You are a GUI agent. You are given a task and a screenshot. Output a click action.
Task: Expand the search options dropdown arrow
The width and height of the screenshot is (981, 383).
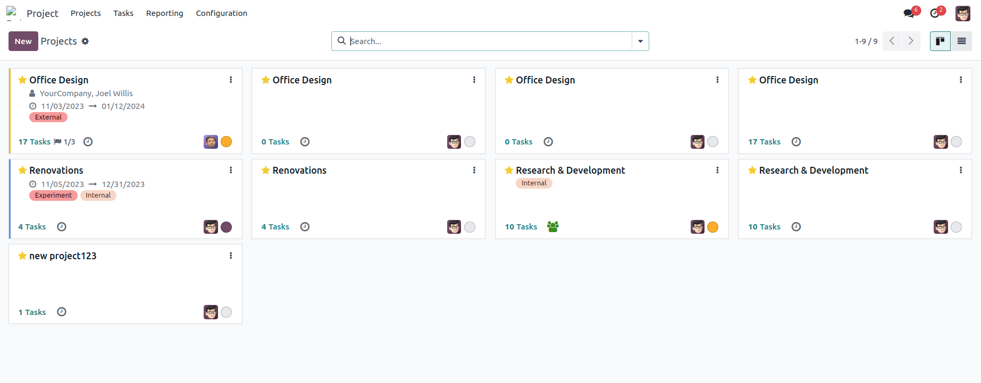tap(640, 41)
